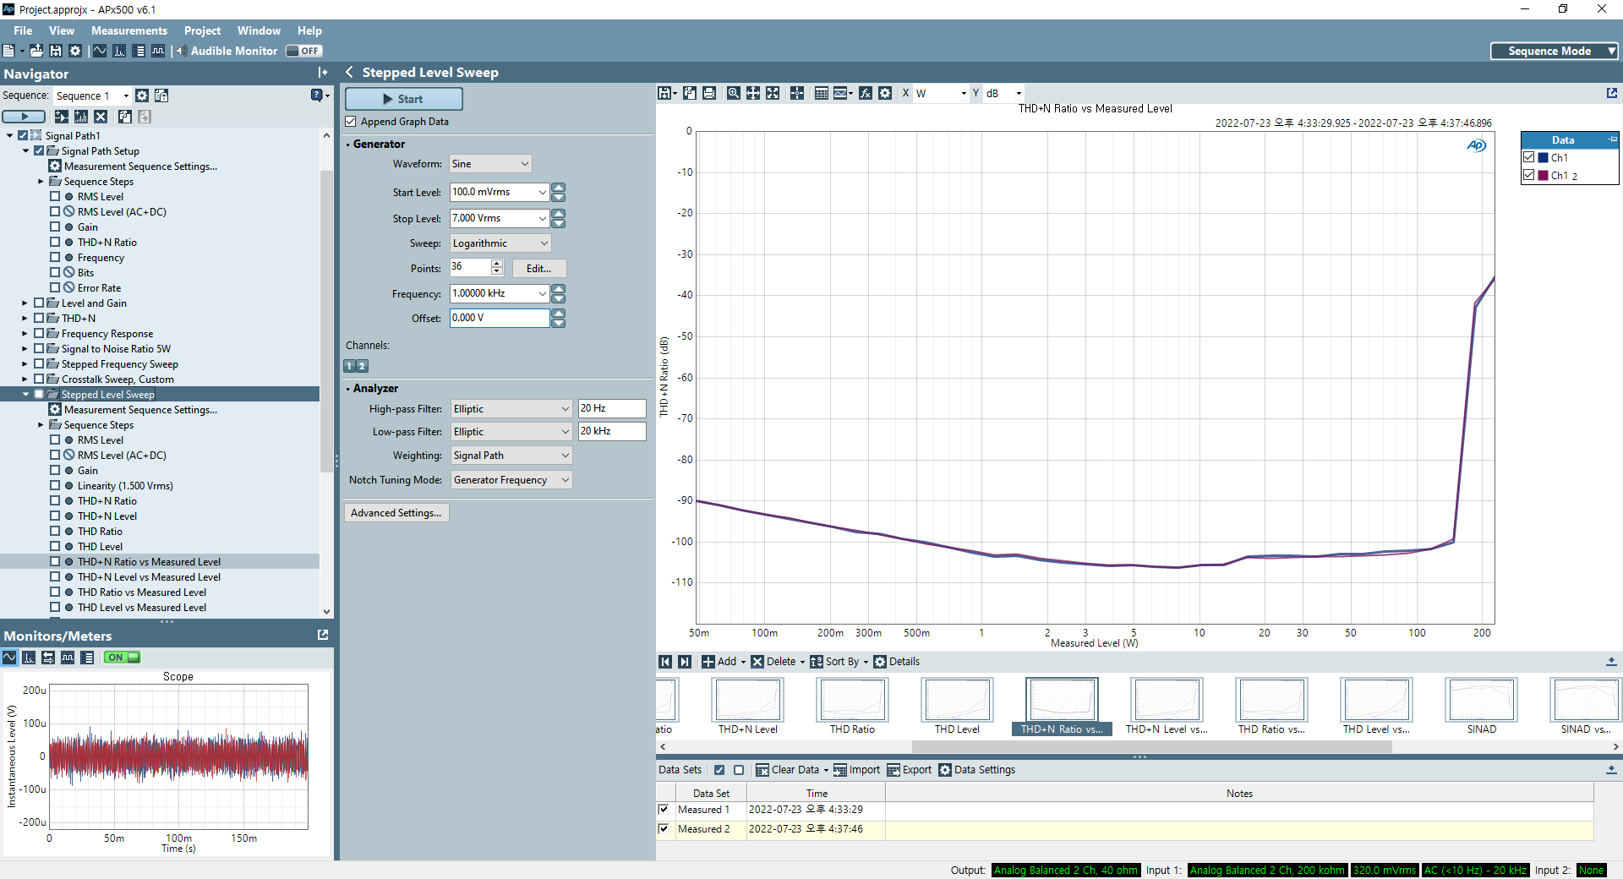Open the Help menu
The height and width of the screenshot is (879, 1623).
pos(309,30)
